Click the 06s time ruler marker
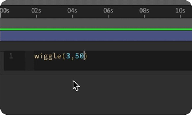The width and height of the screenshot is (192, 115). pyautogui.click(x=108, y=11)
